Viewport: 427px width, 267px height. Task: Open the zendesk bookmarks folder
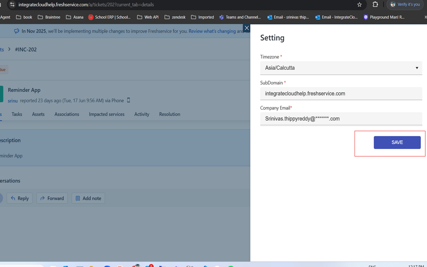pos(175,17)
